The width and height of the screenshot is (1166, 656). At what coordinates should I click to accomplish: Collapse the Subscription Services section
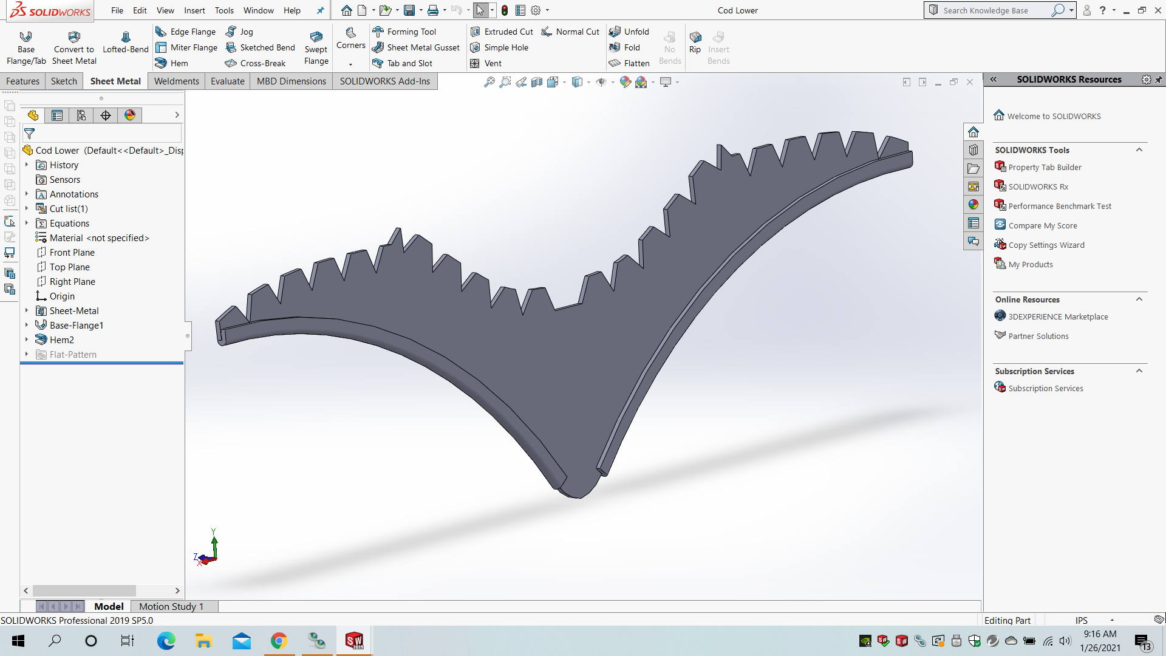[1139, 371]
